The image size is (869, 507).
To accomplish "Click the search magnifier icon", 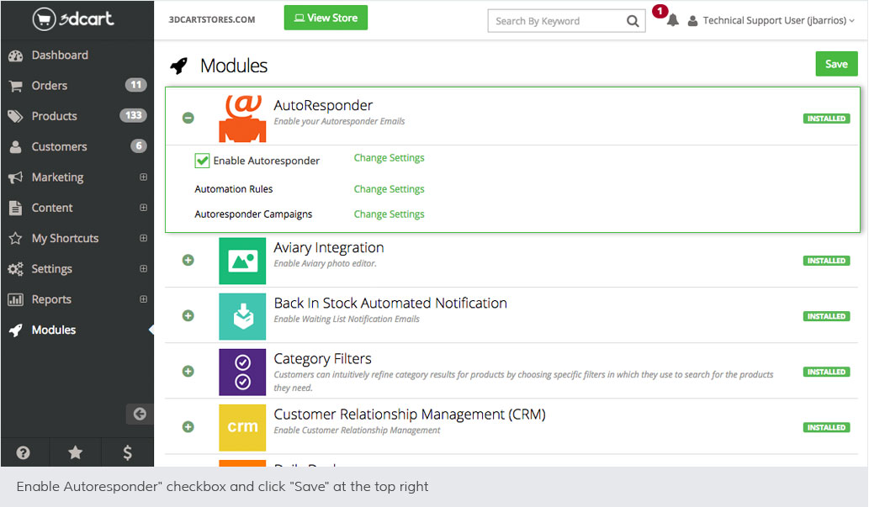I will coord(633,21).
